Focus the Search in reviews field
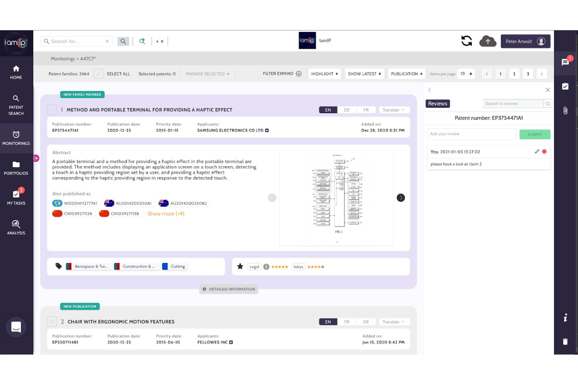The image size is (578, 385). point(513,104)
